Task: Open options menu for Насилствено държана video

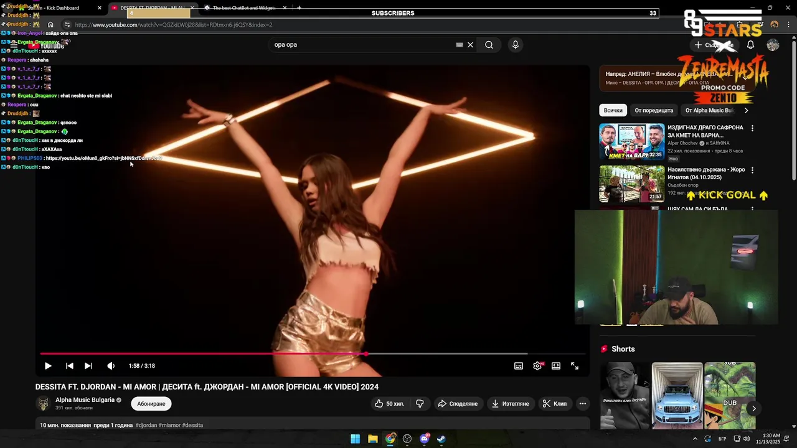Action: [752, 170]
